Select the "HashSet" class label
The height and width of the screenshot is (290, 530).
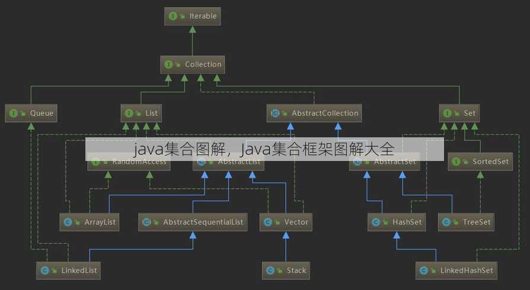click(407, 222)
